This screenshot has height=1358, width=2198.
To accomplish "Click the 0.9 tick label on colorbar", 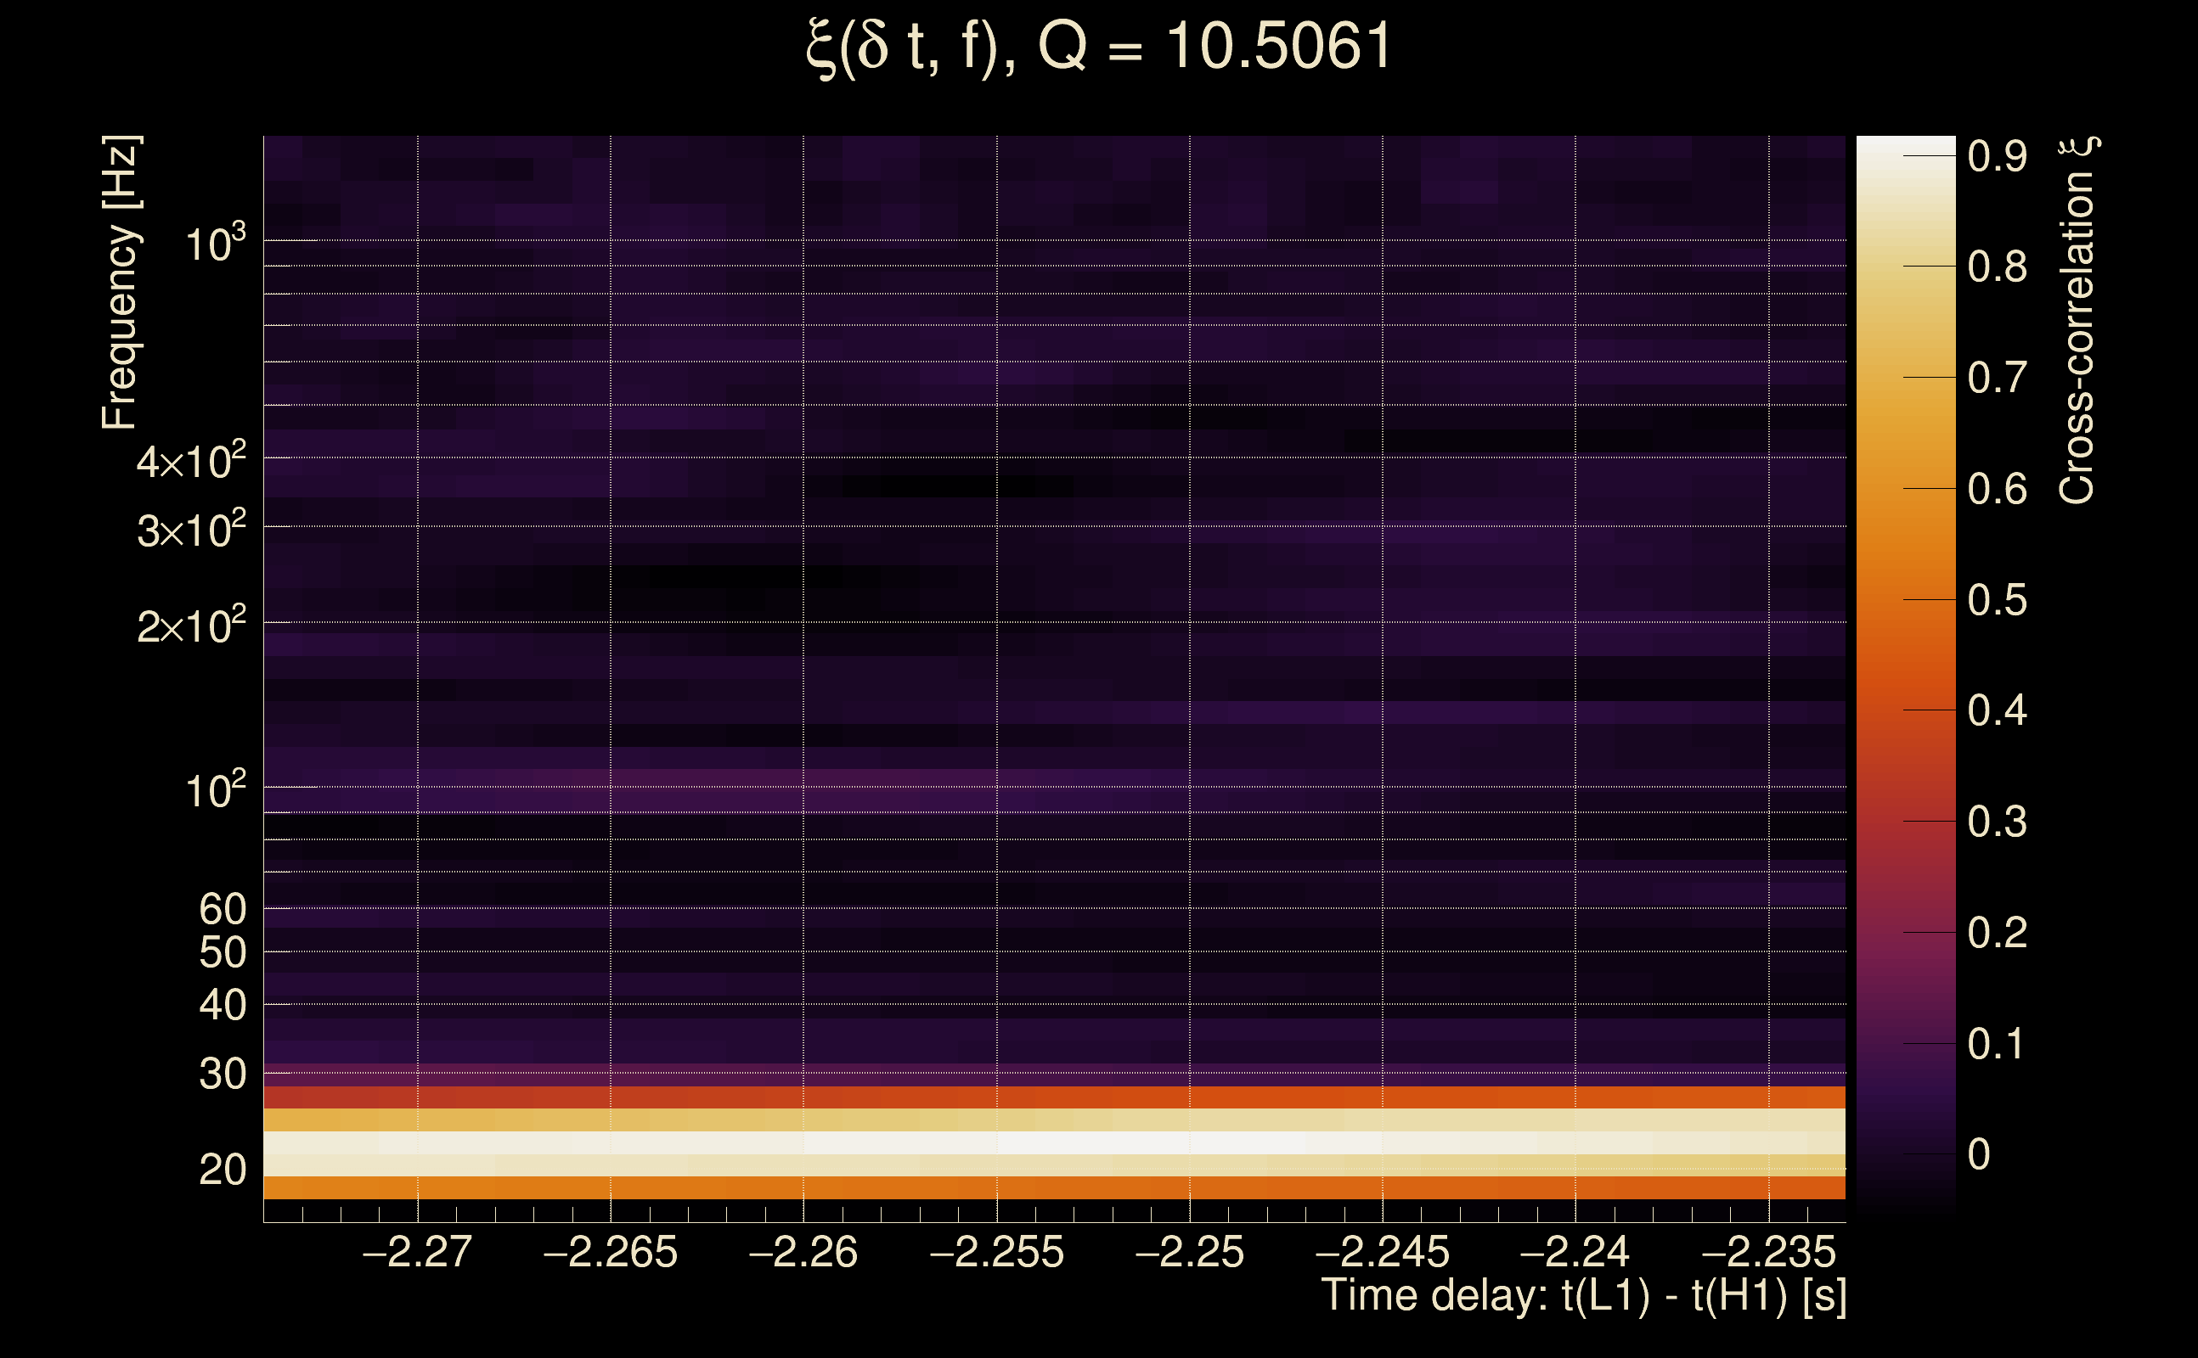I will (1997, 156).
